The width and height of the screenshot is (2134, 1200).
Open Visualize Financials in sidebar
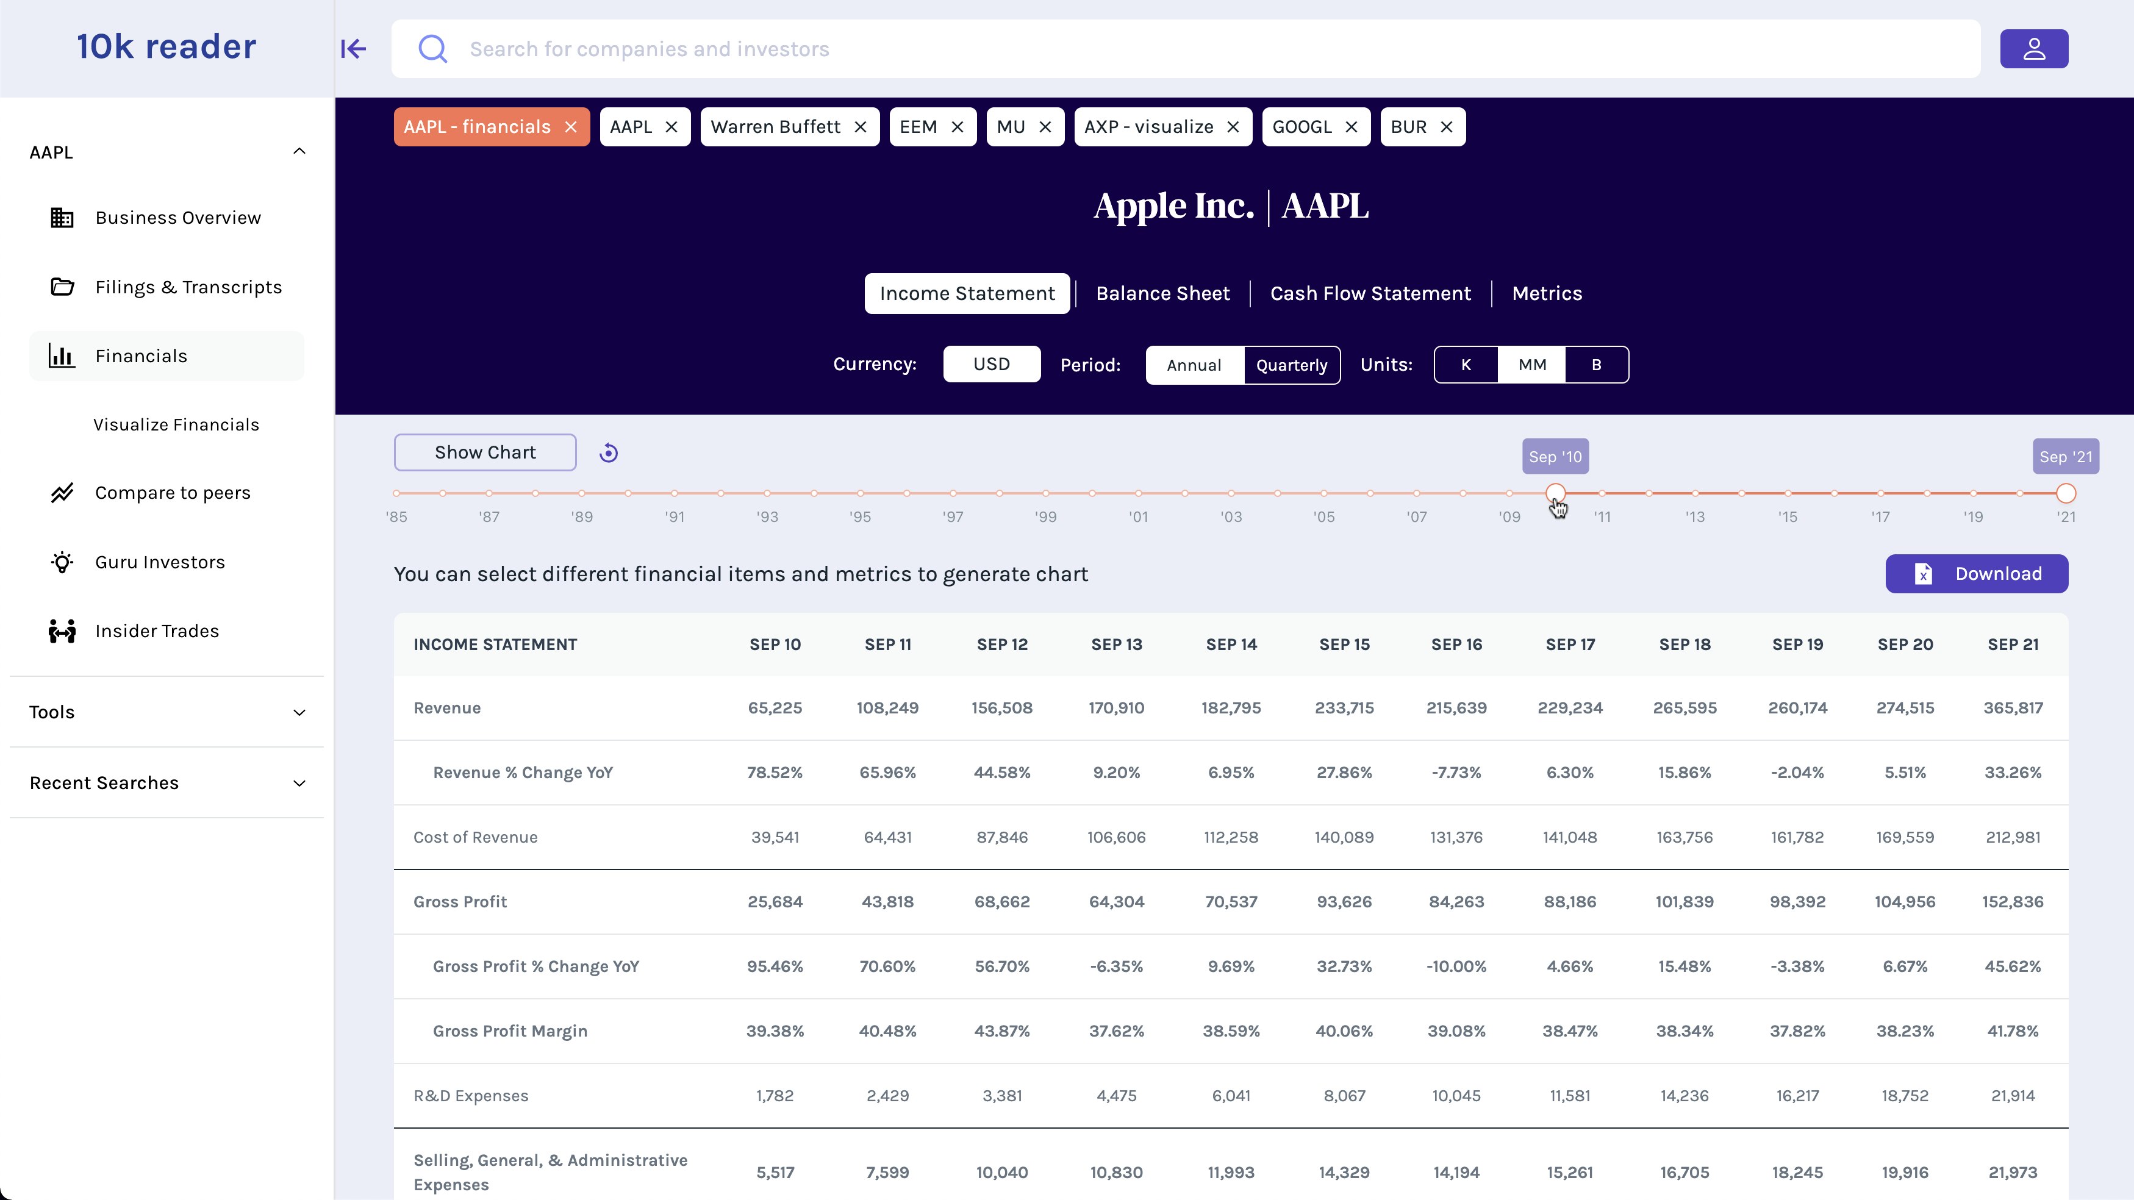[176, 425]
